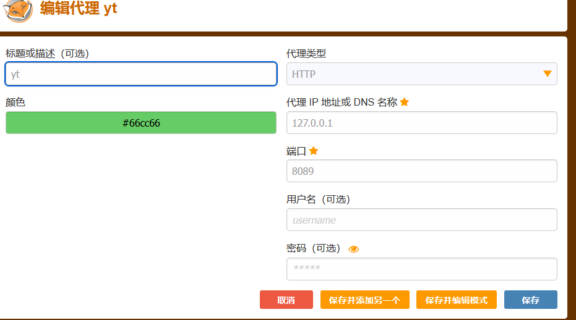
Task: Toggle password visibility eye icon
Action: (x=353, y=249)
